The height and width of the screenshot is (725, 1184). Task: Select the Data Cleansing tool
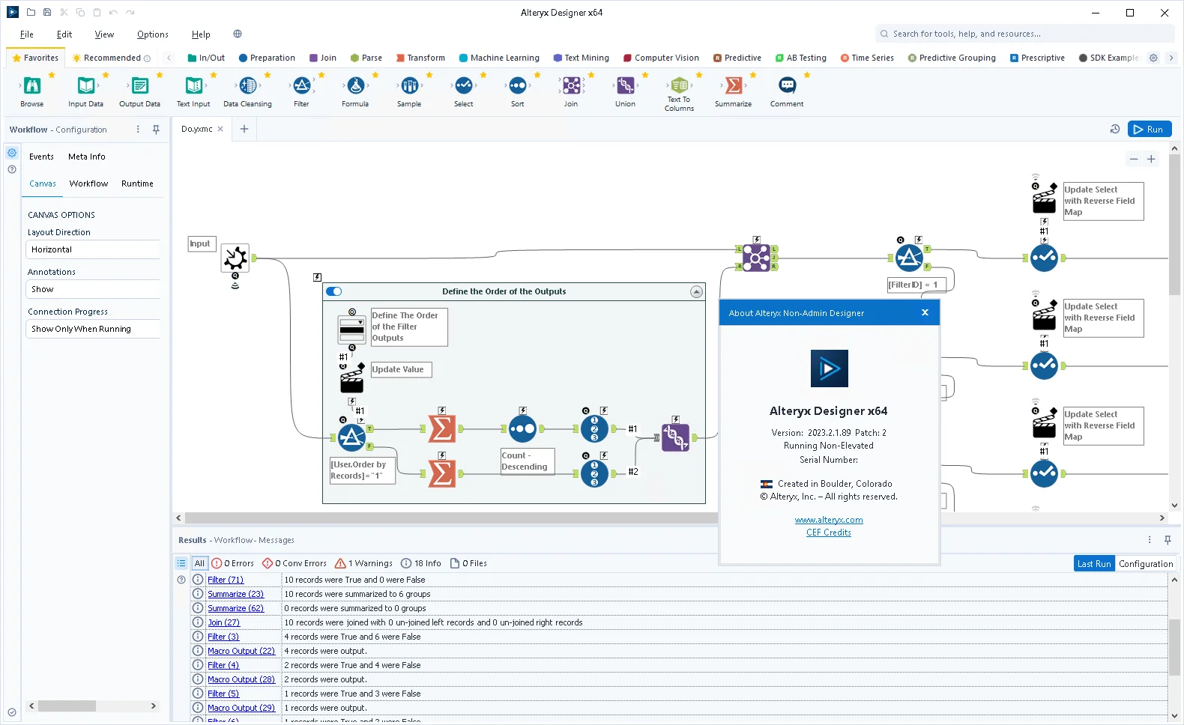[247, 85]
